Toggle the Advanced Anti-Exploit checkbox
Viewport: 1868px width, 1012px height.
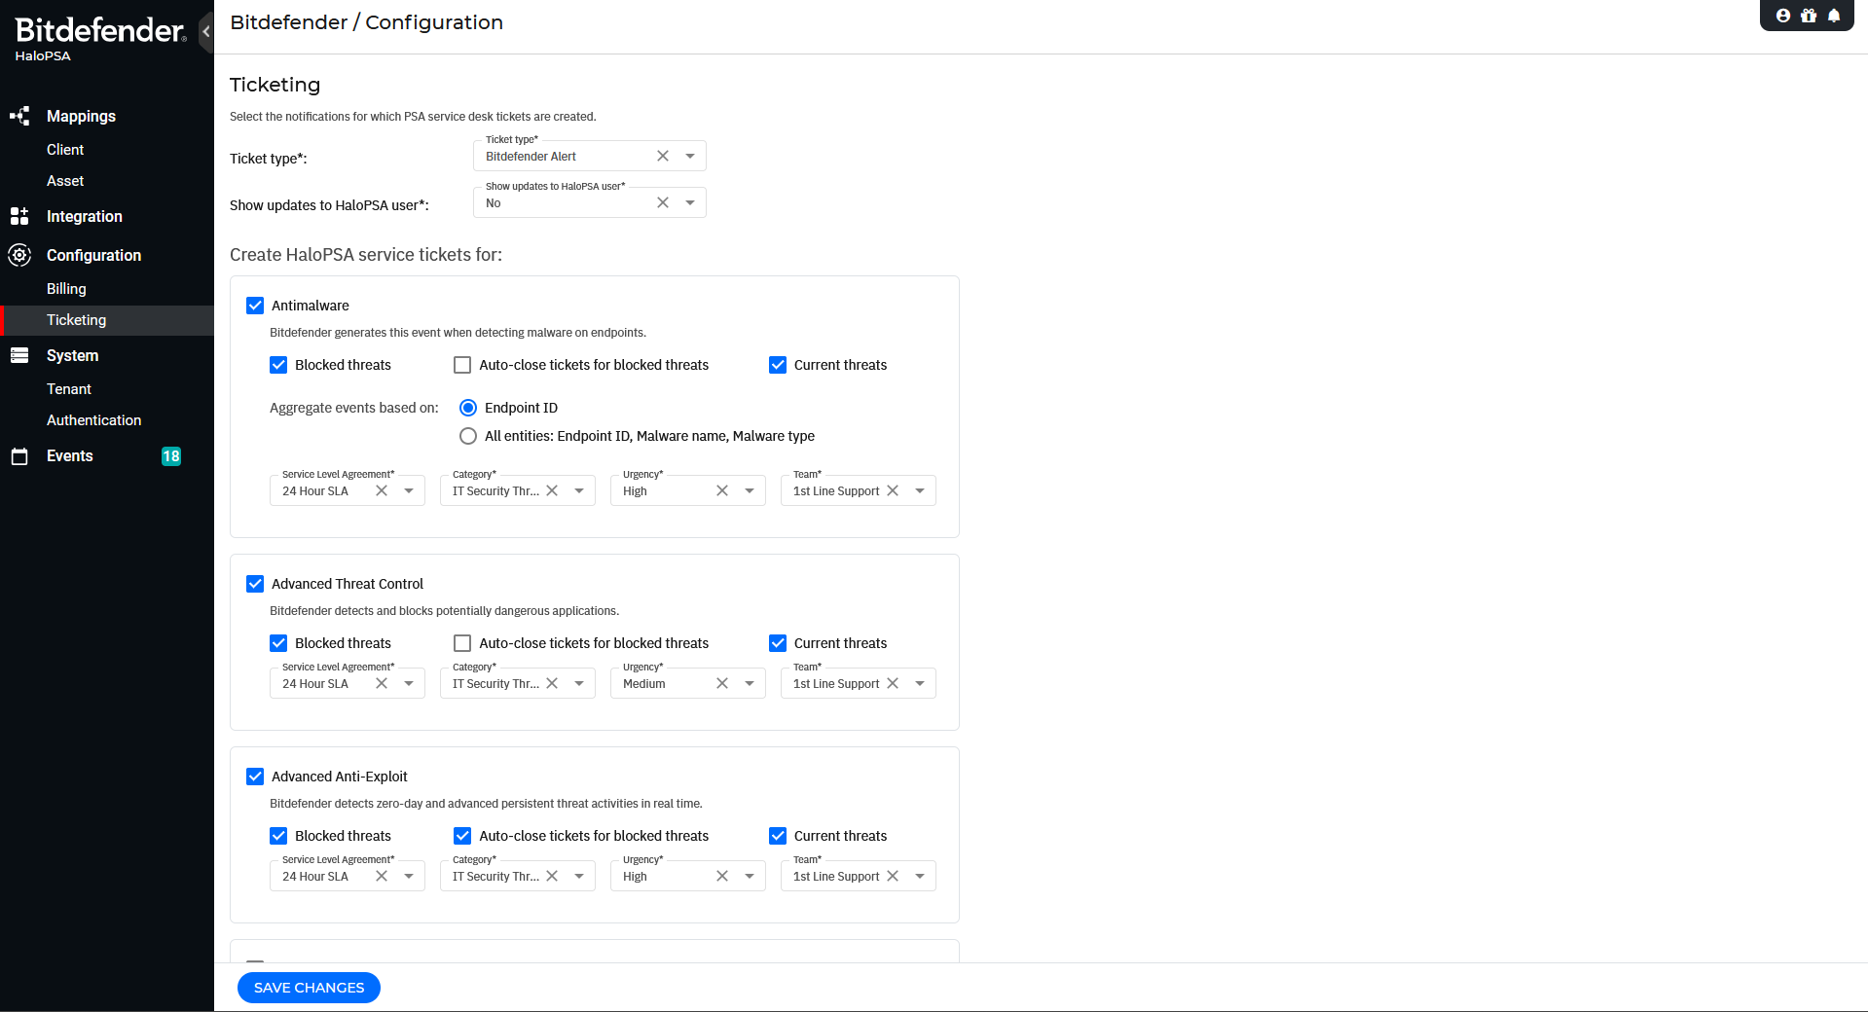click(x=255, y=777)
